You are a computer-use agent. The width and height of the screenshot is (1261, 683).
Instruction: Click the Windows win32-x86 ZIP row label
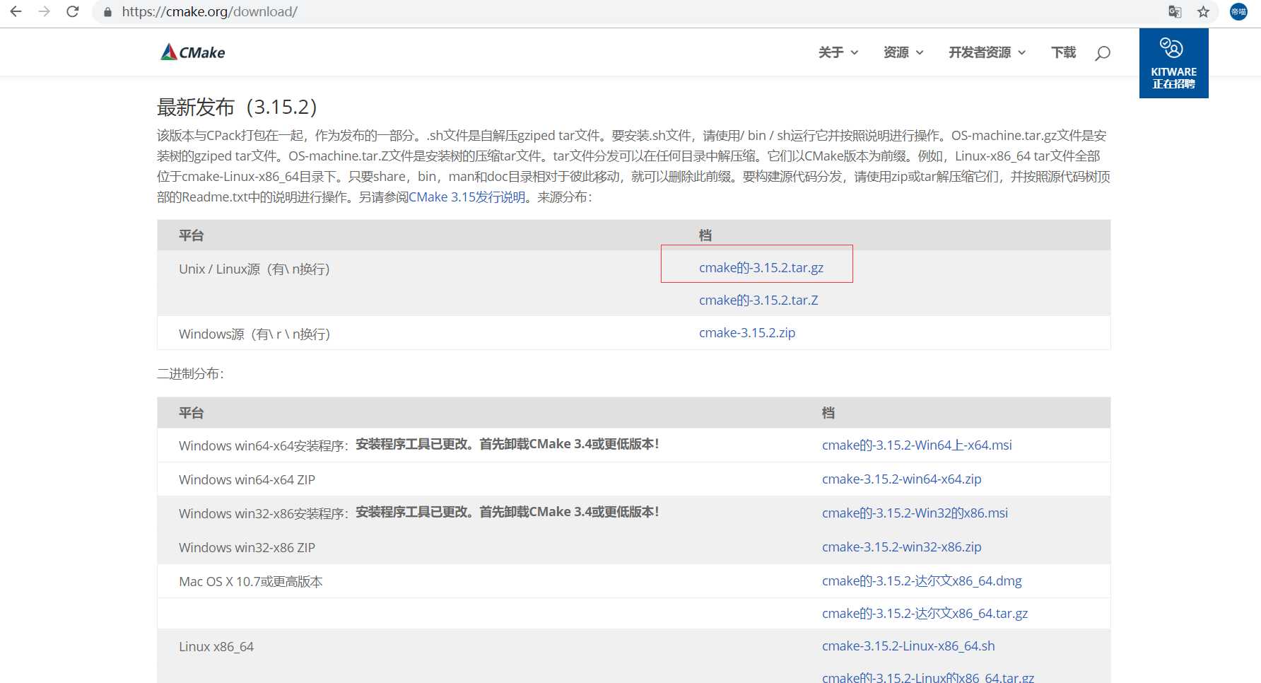pyautogui.click(x=247, y=548)
